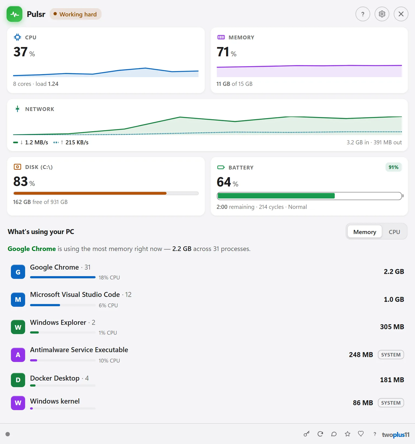Click the SYSTEM badge on Antimalware Service Executable
This screenshot has height=444, width=415.
[x=391, y=355]
